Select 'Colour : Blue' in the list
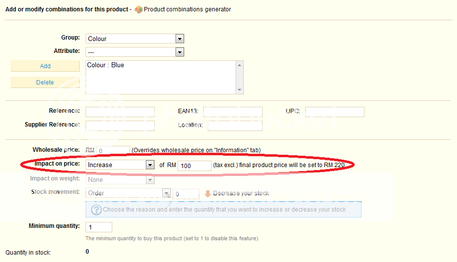 click(106, 65)
